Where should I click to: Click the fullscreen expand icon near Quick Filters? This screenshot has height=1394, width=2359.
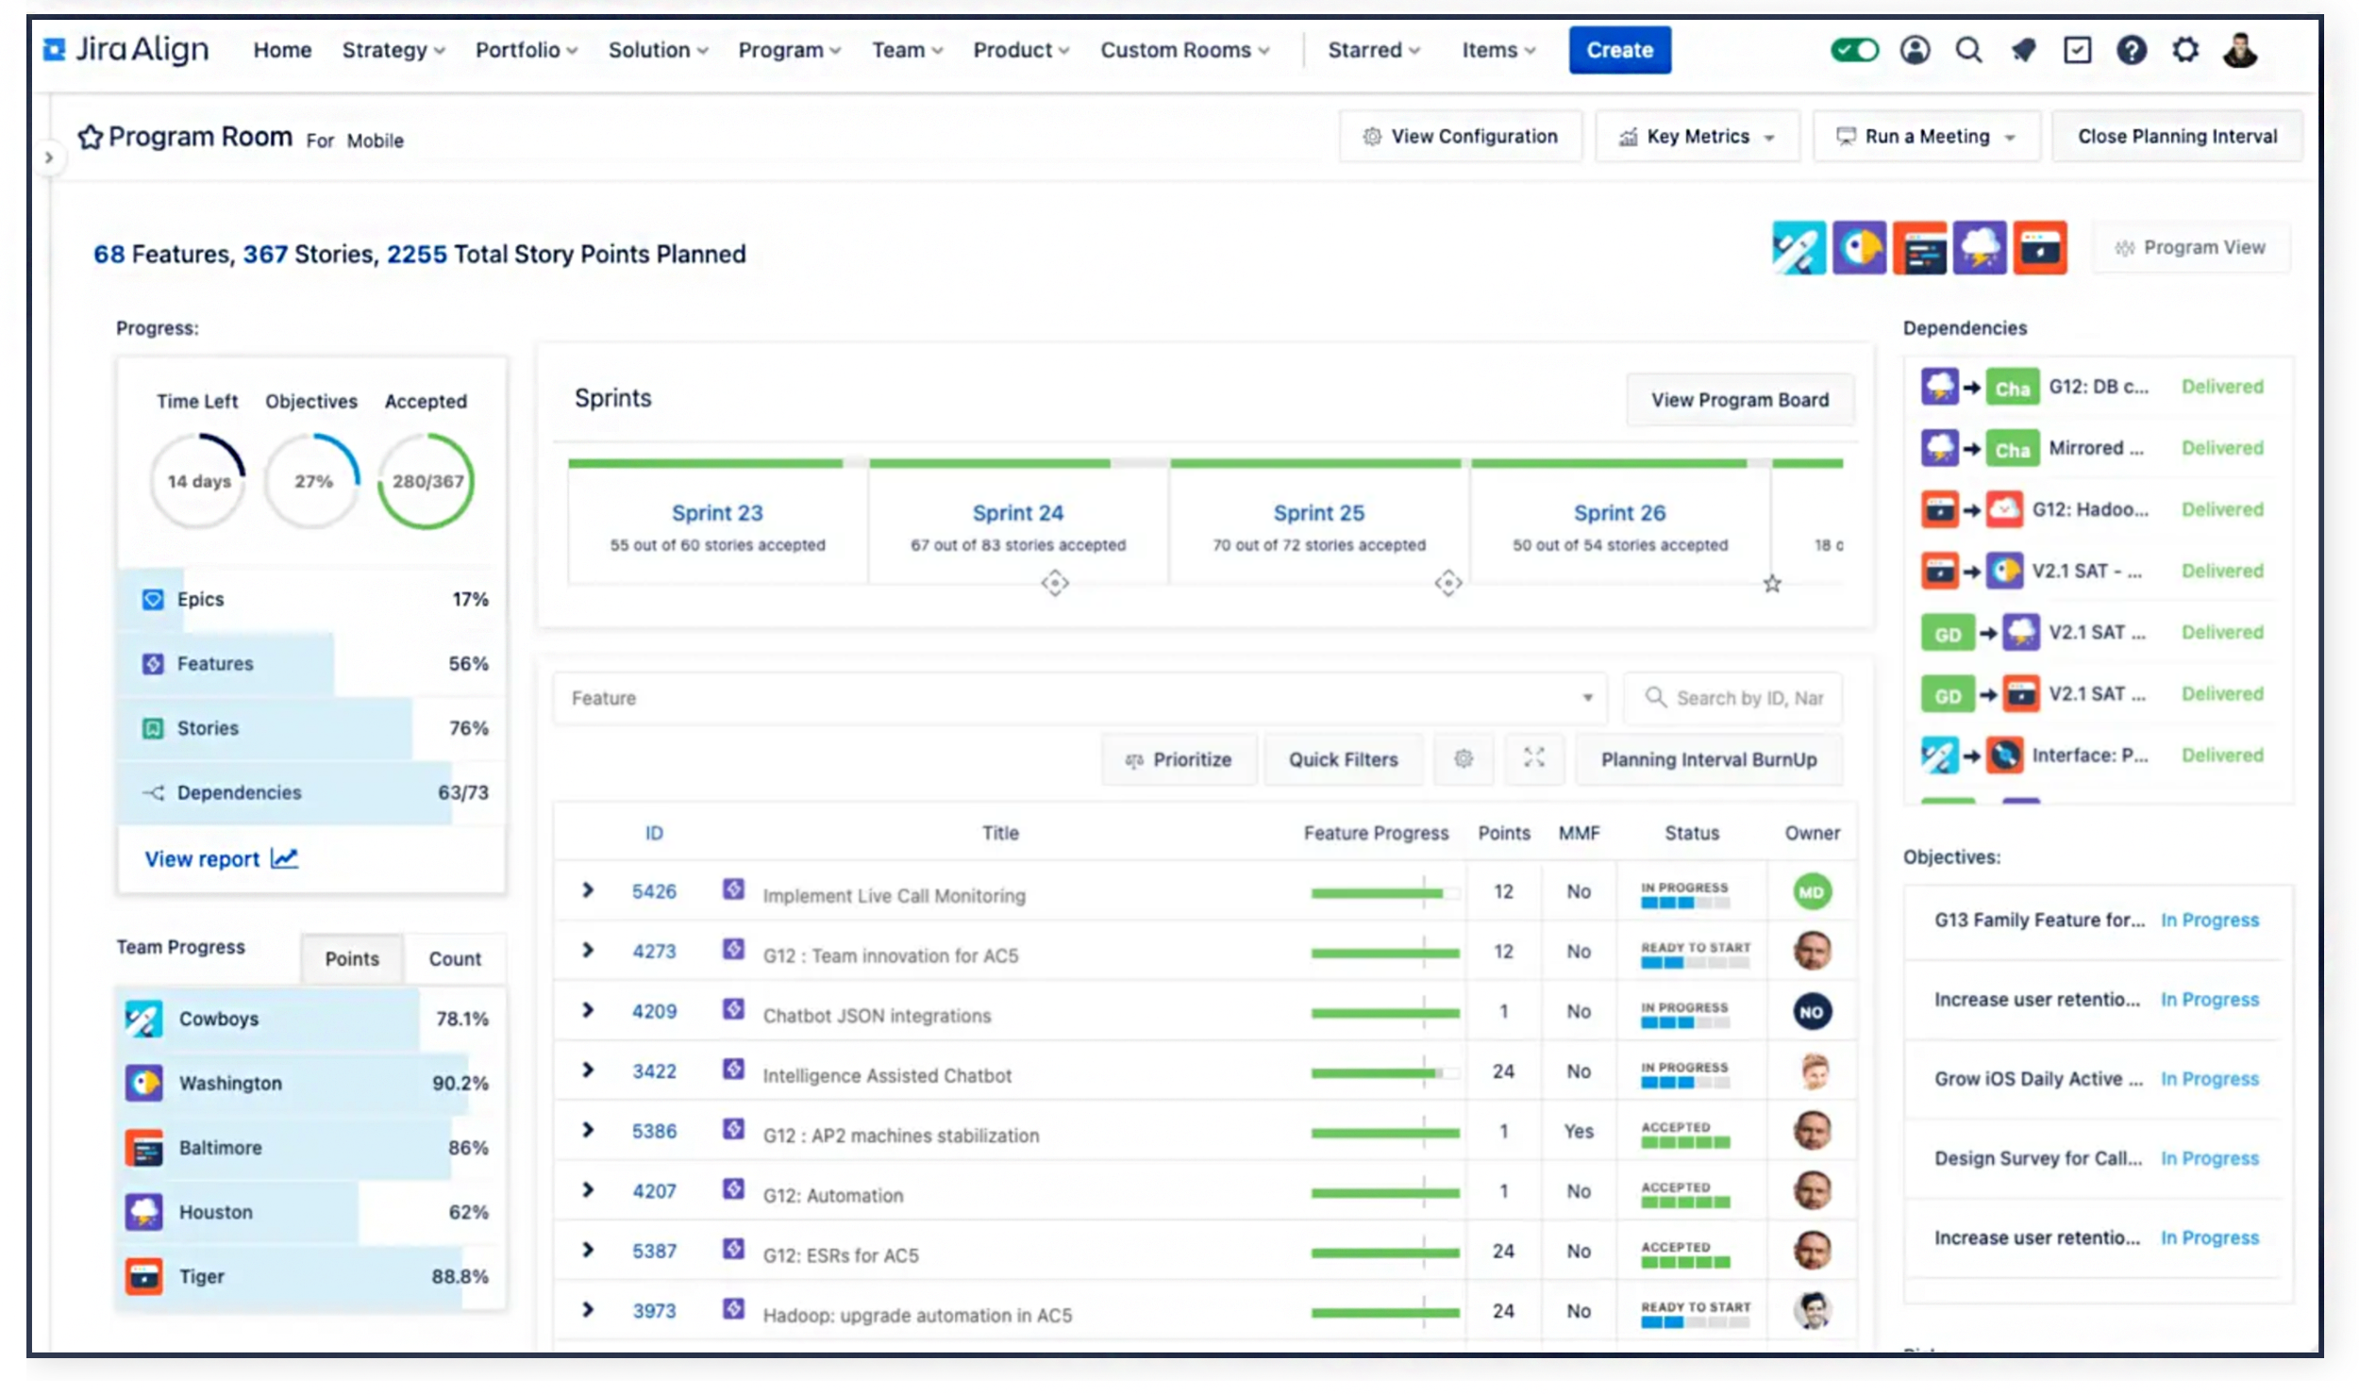[1533, 758]
